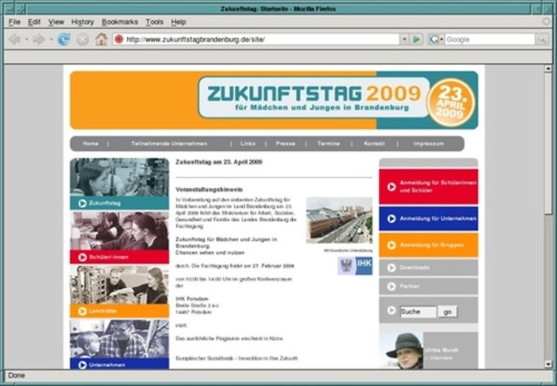Open the Bookmarks menu

[x=120, y=22]
